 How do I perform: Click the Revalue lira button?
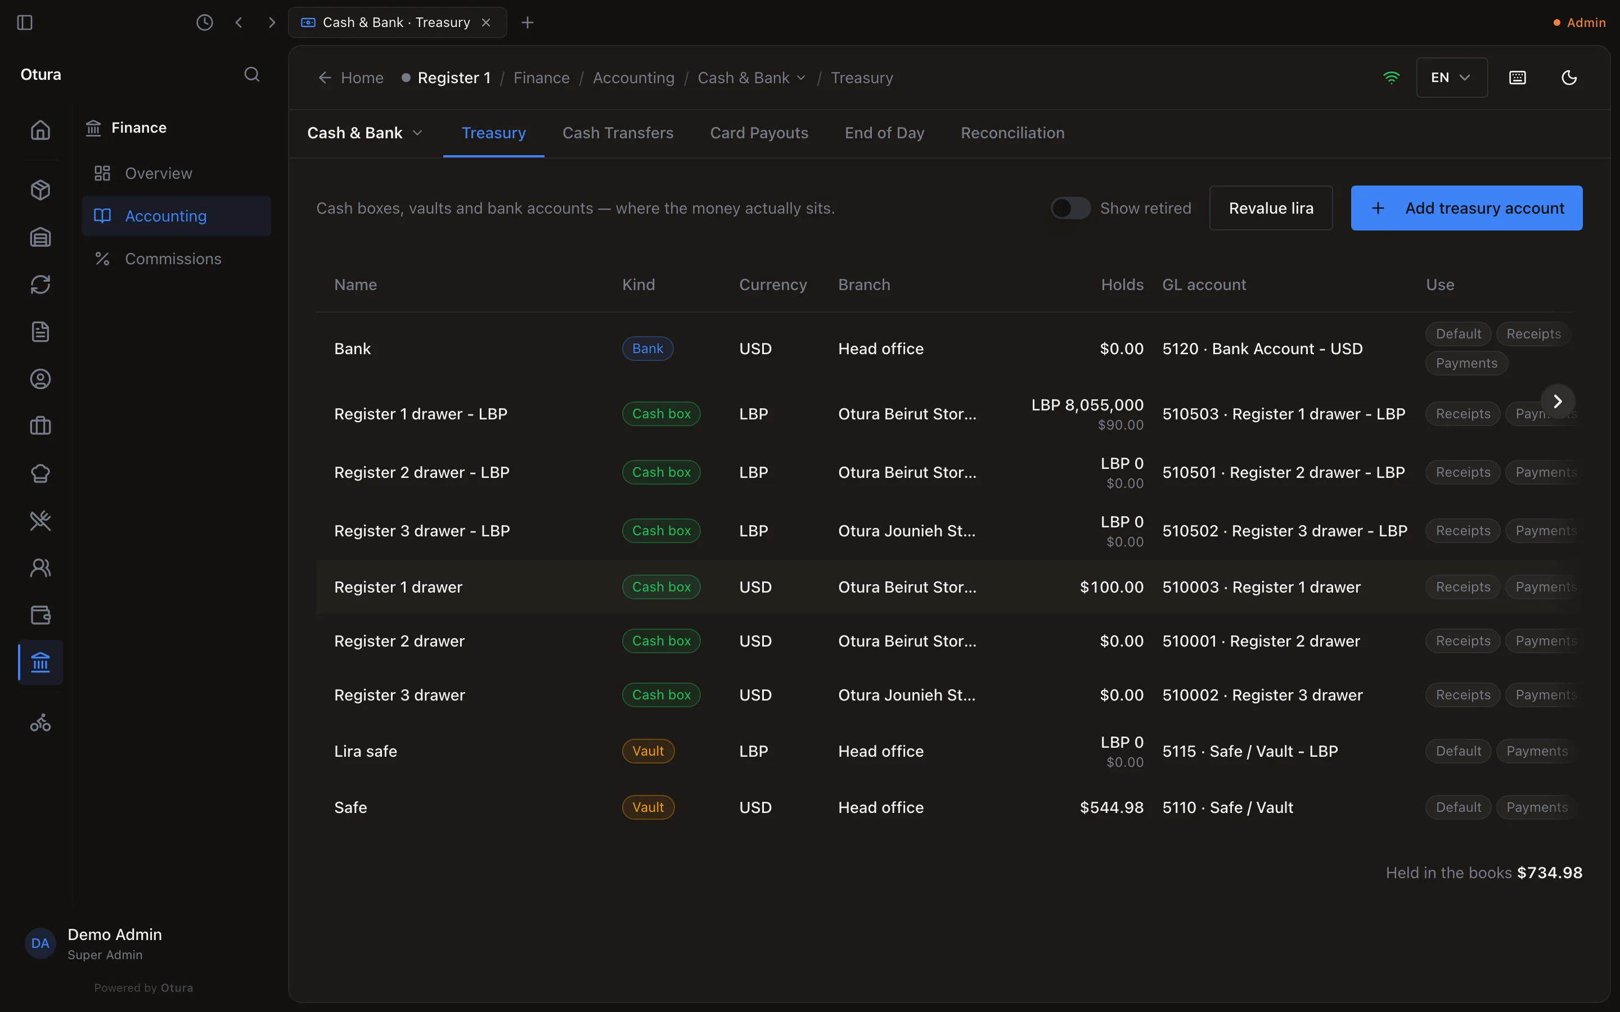(x=1271, y=208)
